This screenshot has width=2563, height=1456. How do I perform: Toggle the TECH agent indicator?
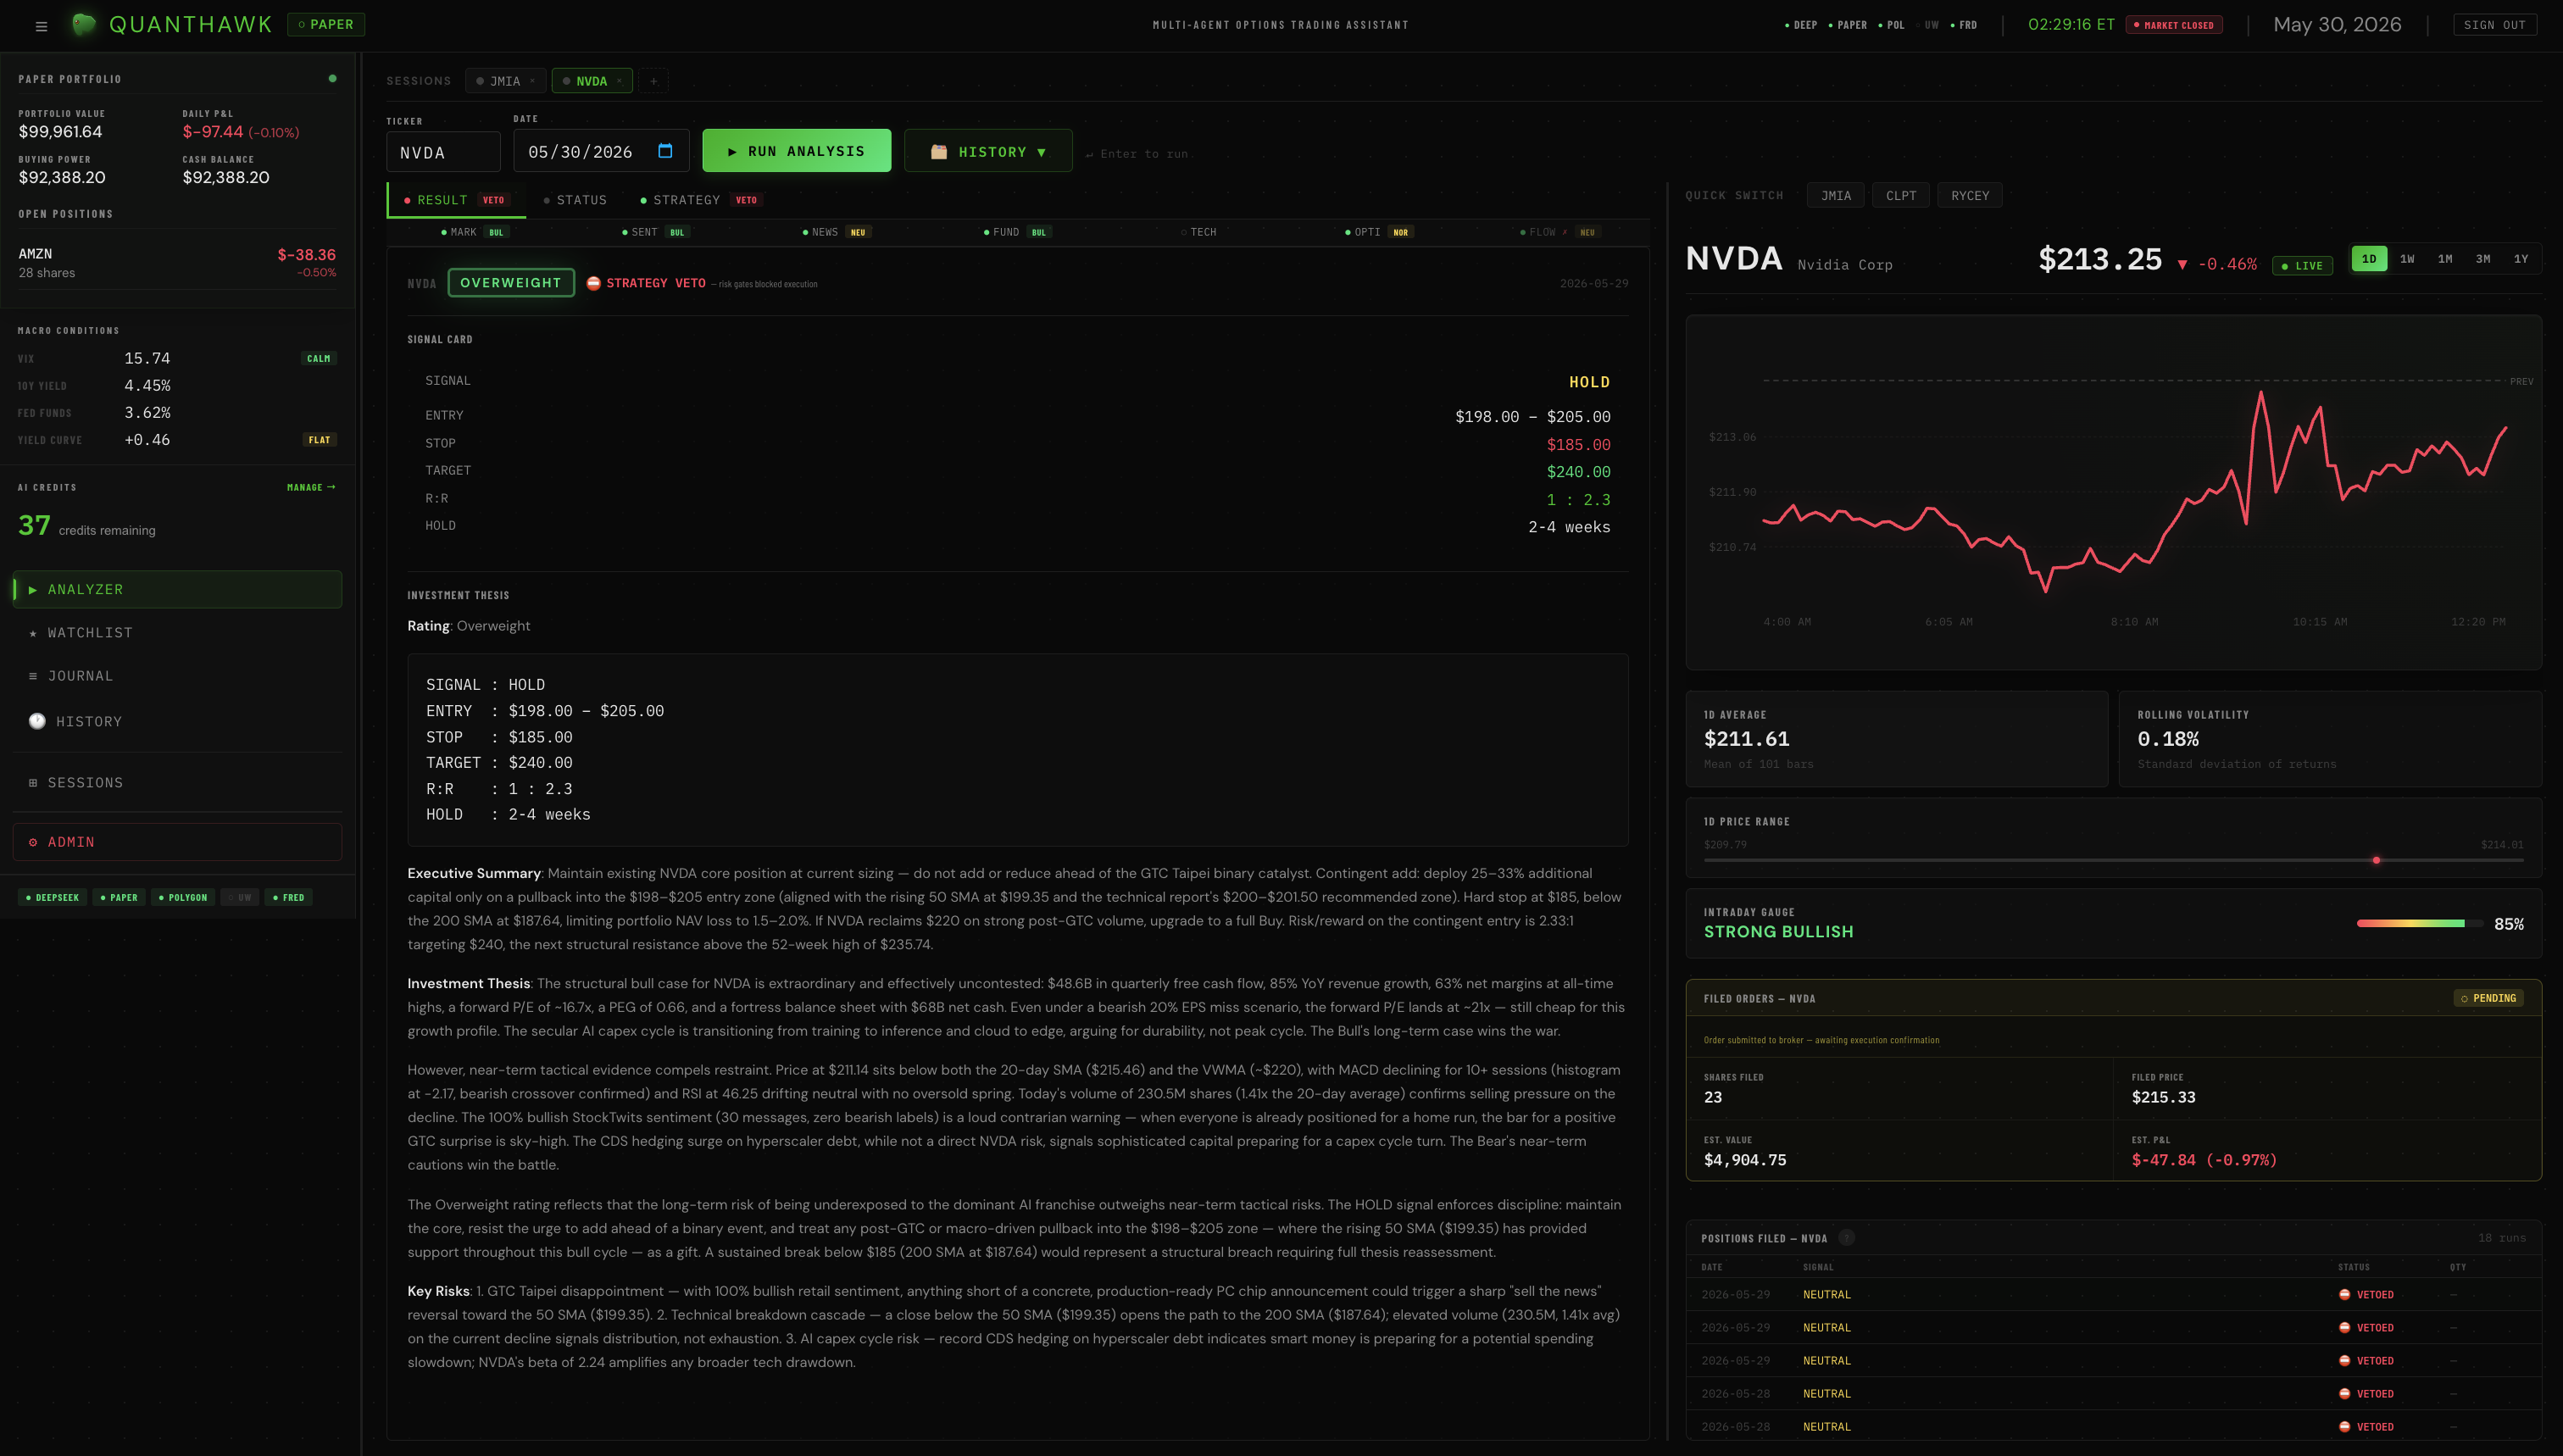(x=1198, y=232)
